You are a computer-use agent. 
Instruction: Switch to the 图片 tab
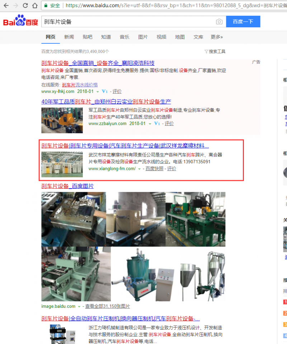tap(143, 37)
